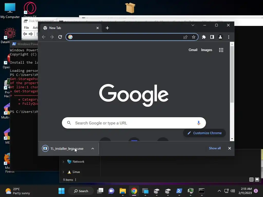Open weather widget showing 23°C
The image size is (263, 197).
click(18, 191)
